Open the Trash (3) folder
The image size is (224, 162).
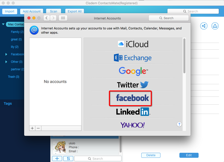tap(13, 77)
